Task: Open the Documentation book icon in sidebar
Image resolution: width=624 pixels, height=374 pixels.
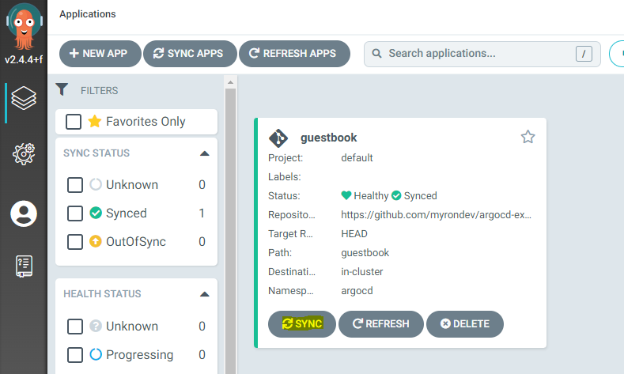Action: point(24,266)
